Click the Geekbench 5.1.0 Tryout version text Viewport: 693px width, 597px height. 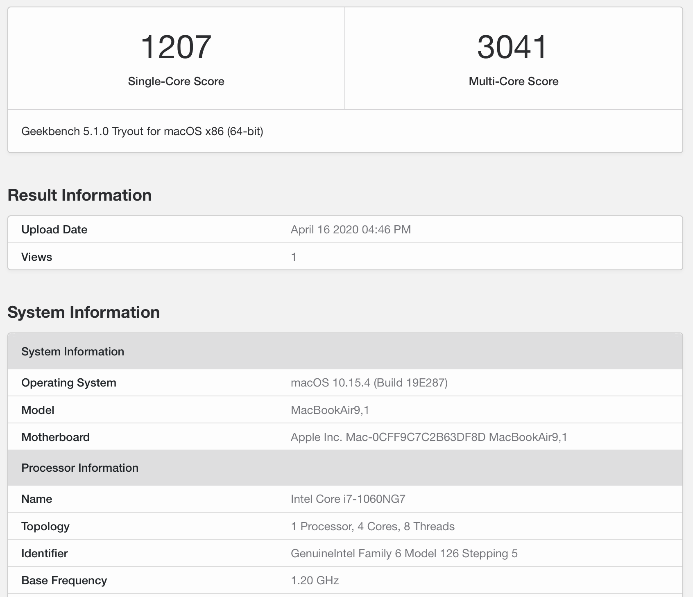pyautogui.click(x=142, y=131)
